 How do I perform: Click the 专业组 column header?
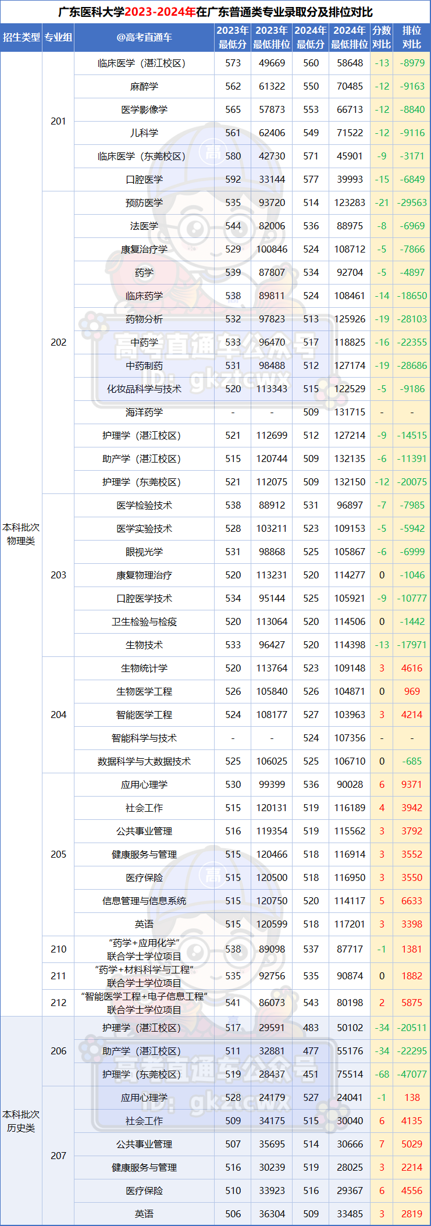coord(58,37)
